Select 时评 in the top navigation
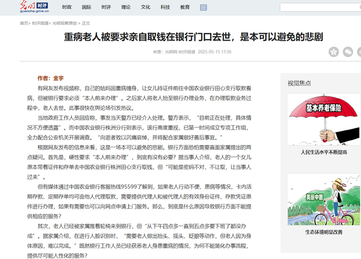 [106, 7]
